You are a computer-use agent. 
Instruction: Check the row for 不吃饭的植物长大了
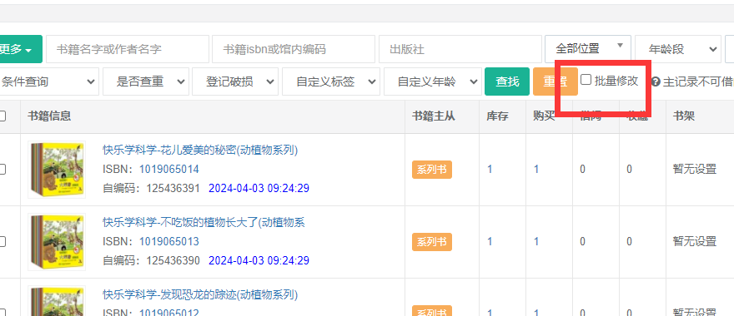(x=2, y=241)
